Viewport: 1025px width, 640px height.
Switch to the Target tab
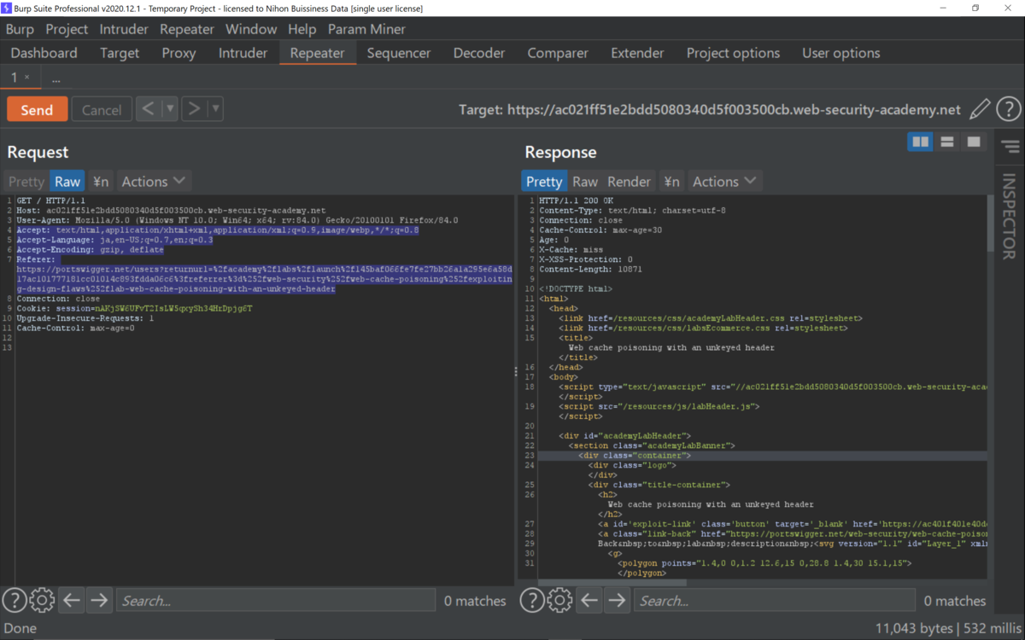click(120, 53)
